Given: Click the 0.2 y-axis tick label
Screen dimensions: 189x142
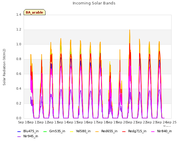Looking at the screenshot, I should 19,104.
